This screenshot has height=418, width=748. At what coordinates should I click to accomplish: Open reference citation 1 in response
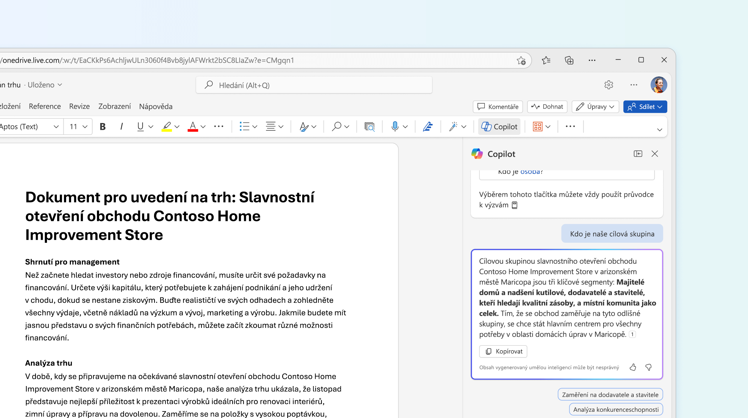pos(632,334)
